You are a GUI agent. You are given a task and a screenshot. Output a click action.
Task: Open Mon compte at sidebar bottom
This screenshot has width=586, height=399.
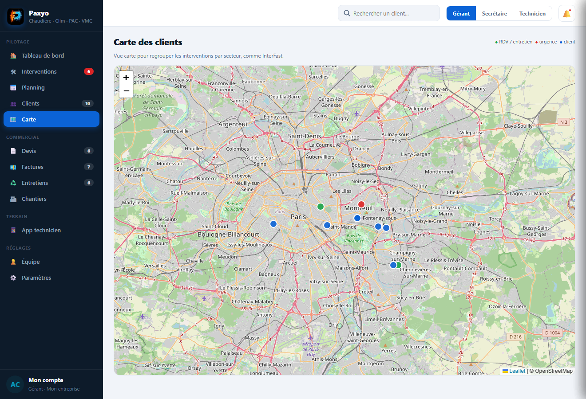(51, 384)
